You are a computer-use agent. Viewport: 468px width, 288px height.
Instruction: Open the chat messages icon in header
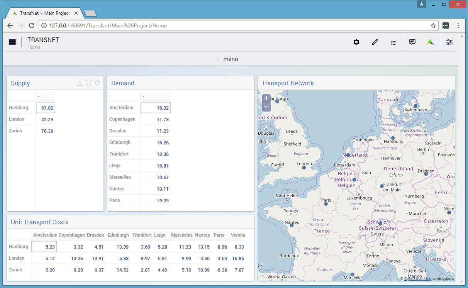click(412, 42)
